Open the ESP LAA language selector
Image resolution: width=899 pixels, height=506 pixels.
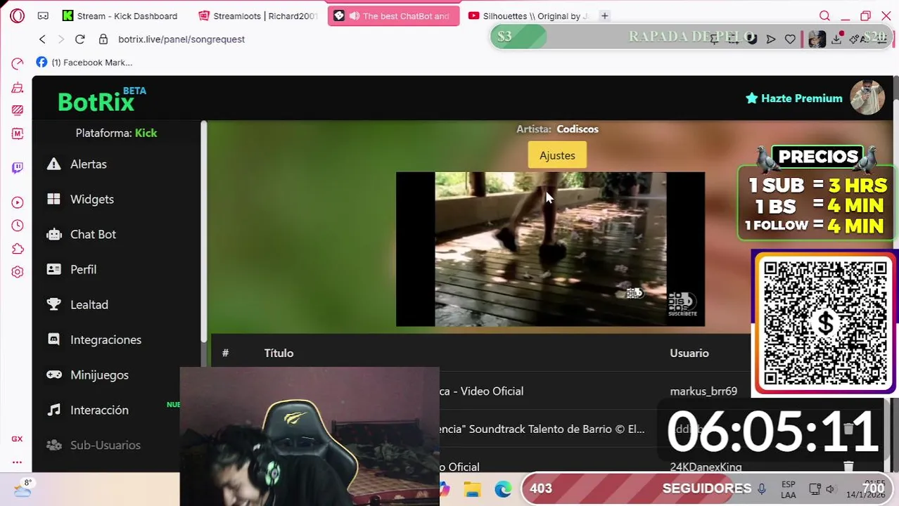789,489
